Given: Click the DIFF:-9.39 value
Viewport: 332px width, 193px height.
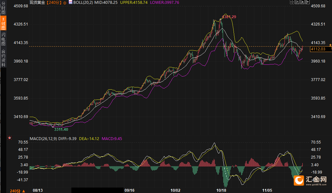Looking at the screenshot, I should click(67, 139).
